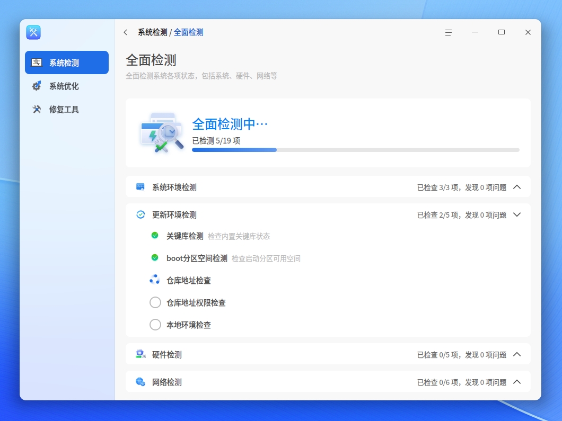
Task: Open the hamburger menu in title bar
Action: [x=449, y=33]
